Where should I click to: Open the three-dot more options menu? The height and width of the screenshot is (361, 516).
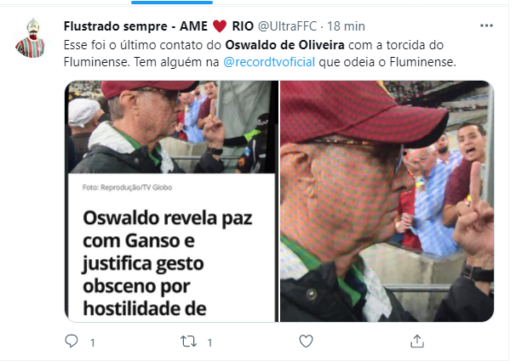(x=486, y=25)
